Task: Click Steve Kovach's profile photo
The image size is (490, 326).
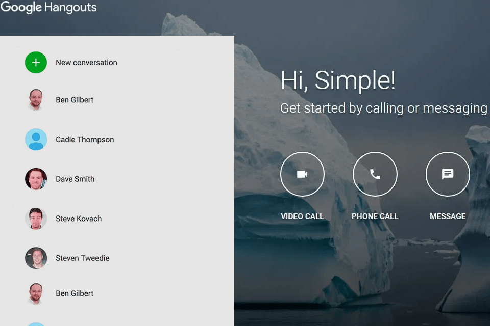Action: [36, 219]
